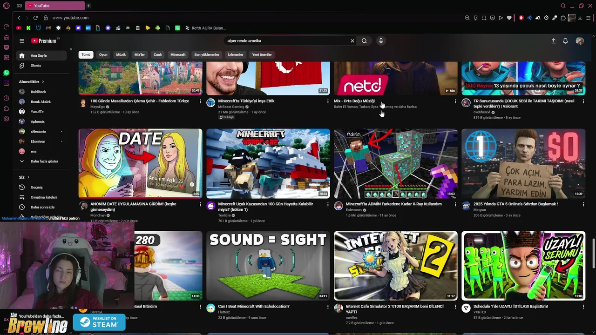Open Internet Cafe Simulator 2 thumbnail
The image size is (596, 335).
[396, 266]
